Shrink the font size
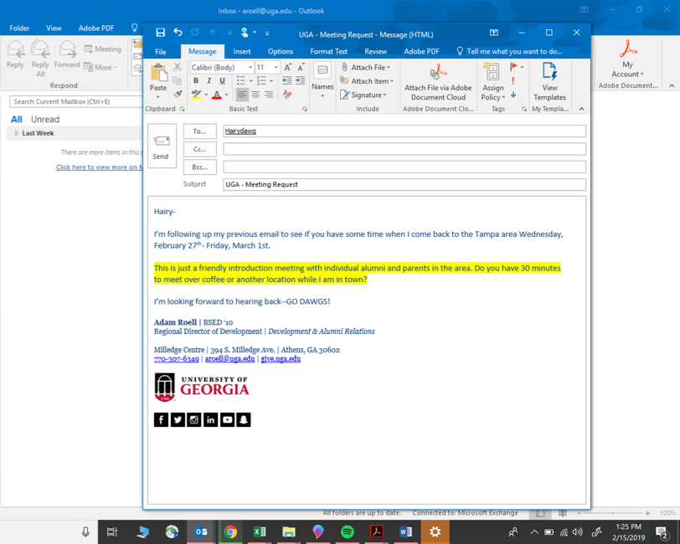This screenshot has height=544, width=680. 301,67
